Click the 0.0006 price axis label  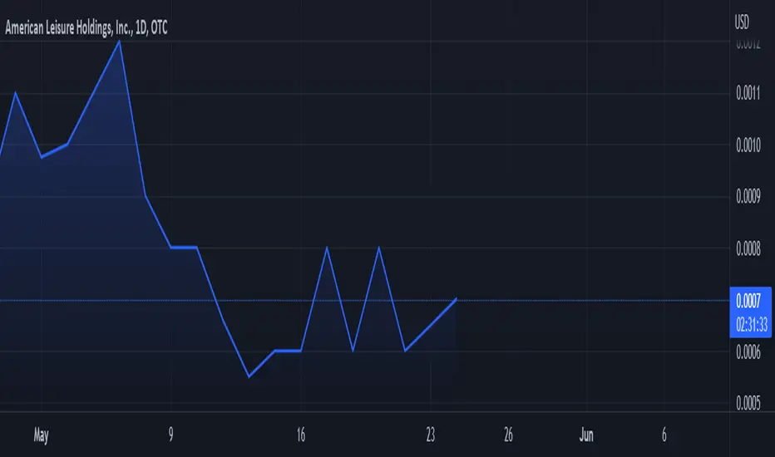tap(748, 352)
